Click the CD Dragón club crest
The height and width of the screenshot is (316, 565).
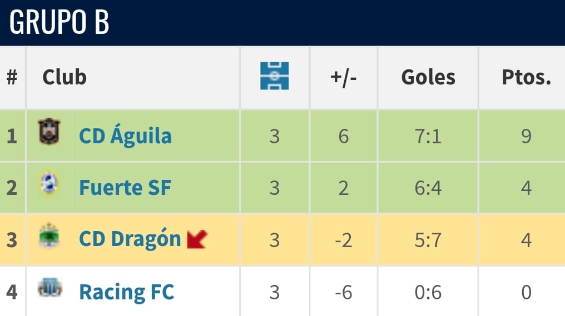point(49,237)
